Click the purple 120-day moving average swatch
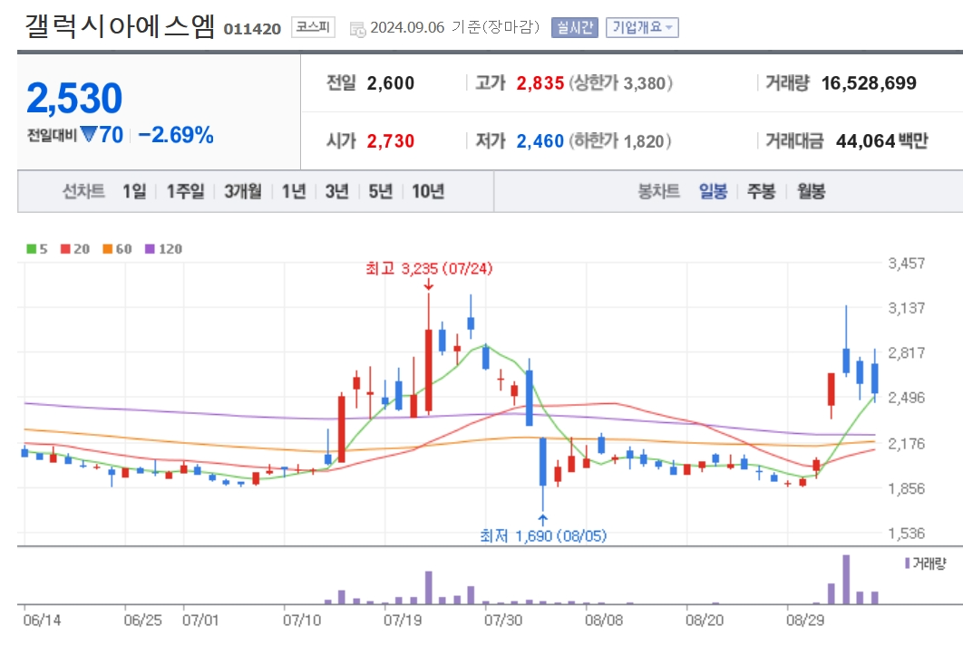Screen dimensions: 963x645 click(x=150, y=248)
